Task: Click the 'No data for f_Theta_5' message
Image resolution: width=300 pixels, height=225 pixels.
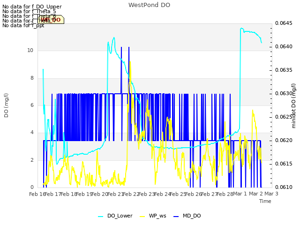Action: click(29, 11)
